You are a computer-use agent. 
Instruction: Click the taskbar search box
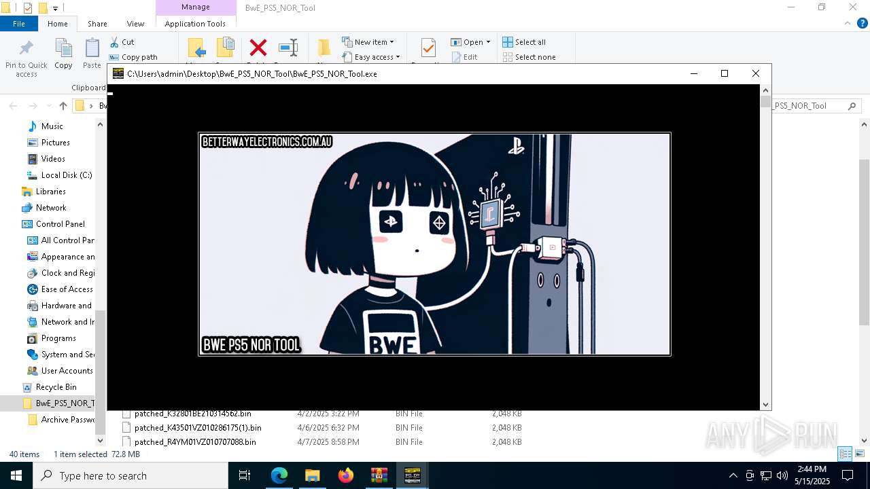point(130,475)
